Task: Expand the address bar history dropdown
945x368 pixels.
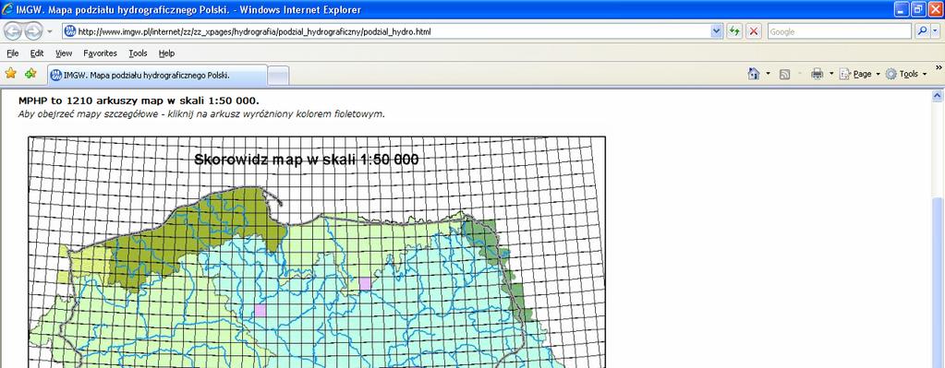Action: click(717, 32)
